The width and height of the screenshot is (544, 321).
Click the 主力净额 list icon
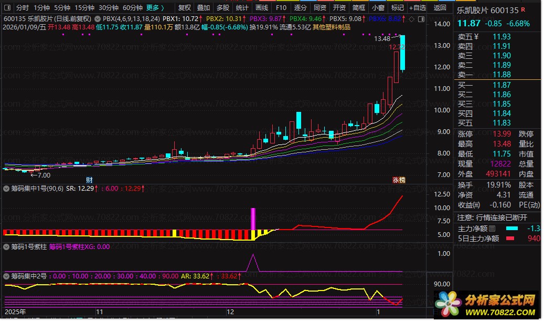coord(492,229)
